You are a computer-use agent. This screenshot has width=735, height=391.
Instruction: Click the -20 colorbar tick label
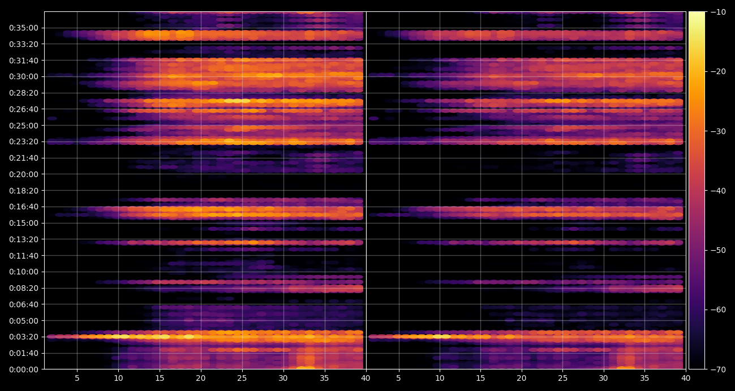tap(718, 71)
